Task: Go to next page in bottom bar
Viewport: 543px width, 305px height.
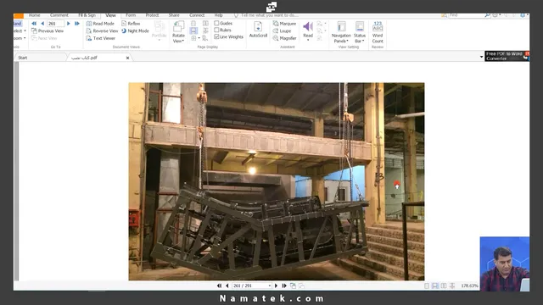Action: pos(276,286)
